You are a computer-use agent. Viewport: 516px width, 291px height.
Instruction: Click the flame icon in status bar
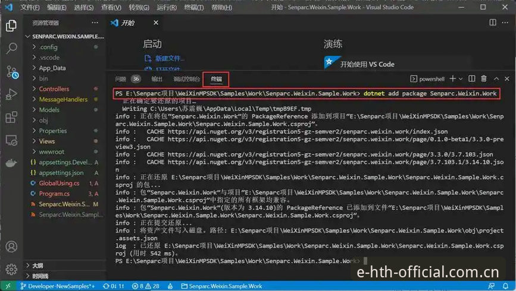click(x=170, y=286)
